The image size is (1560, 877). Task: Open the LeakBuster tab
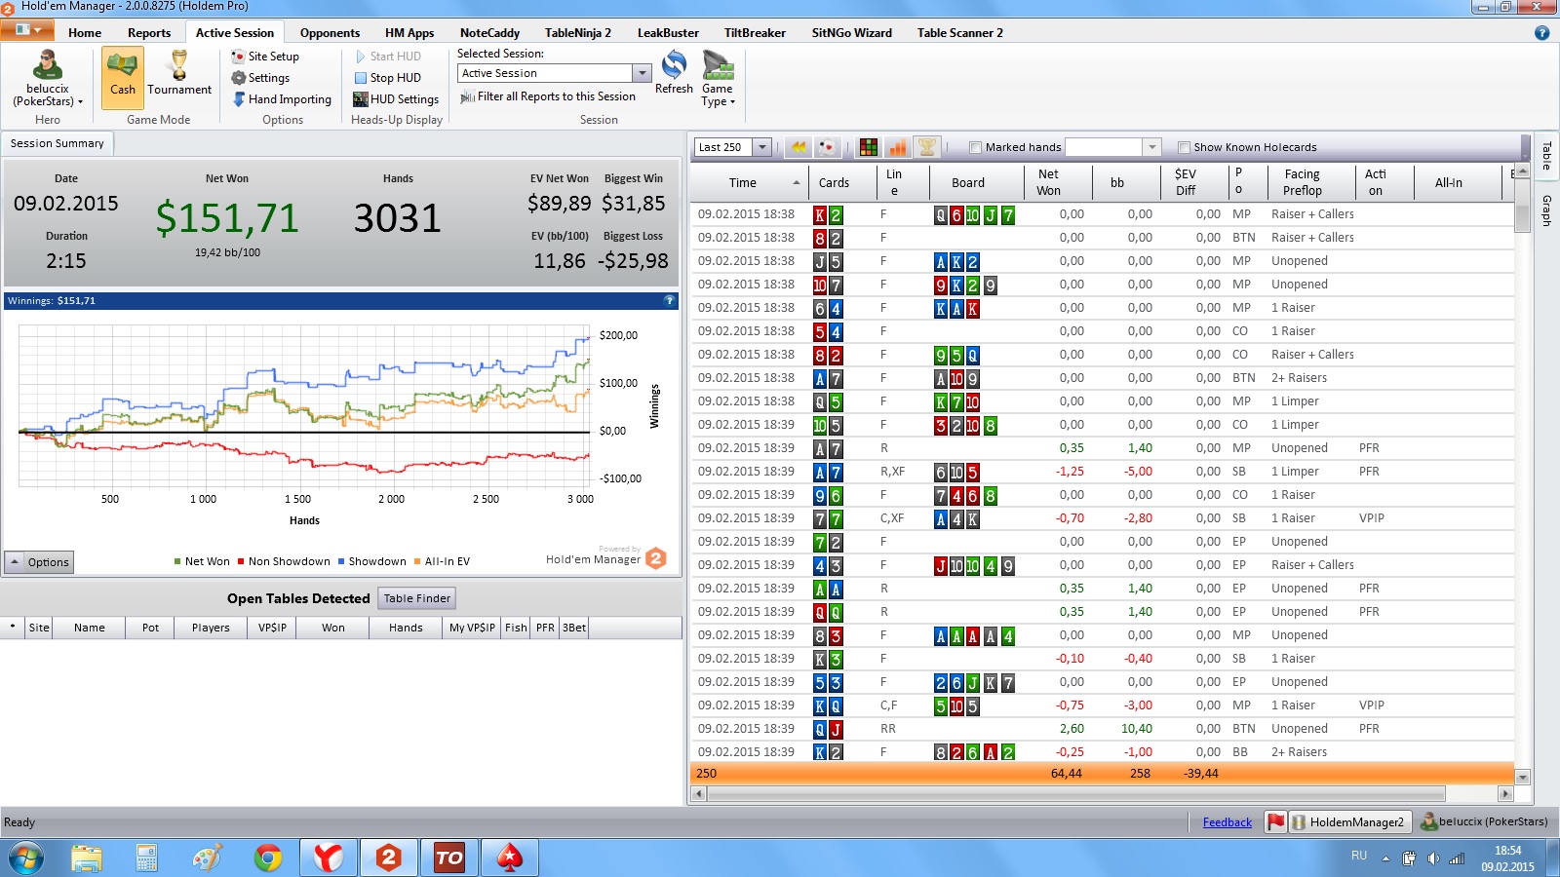tap(668, 32)
